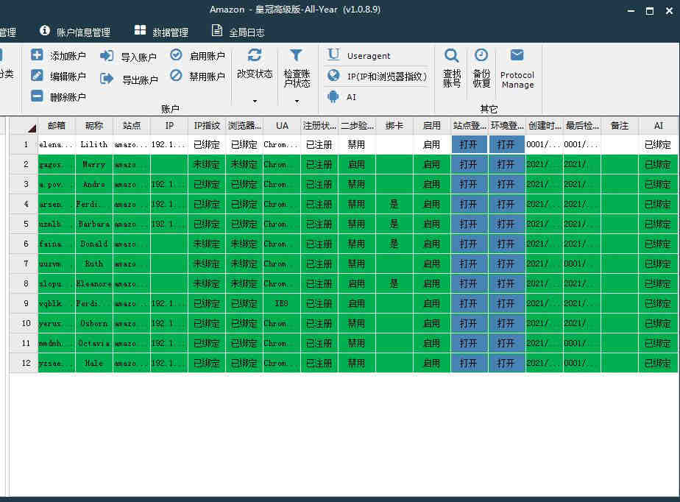Click nickname cell Ruth
The image size is (680, 502).
[x=94, y=264]
